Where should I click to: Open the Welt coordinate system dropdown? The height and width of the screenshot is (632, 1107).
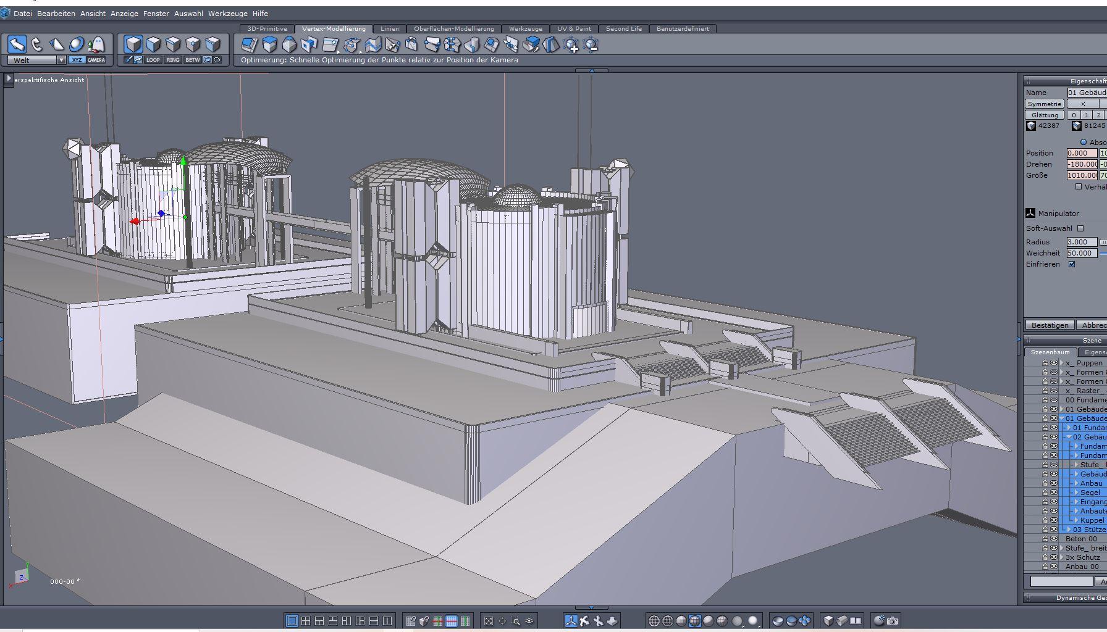pyautogui.click(x=61, y=60)
